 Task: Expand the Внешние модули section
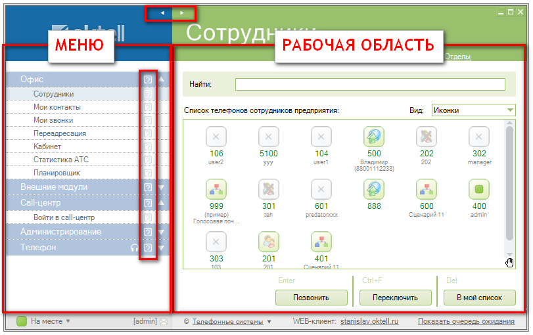[x=162, y=187]
